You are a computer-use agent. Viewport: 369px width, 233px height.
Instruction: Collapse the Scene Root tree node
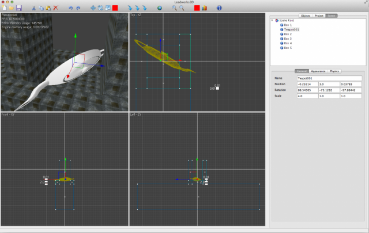point(273,20)
